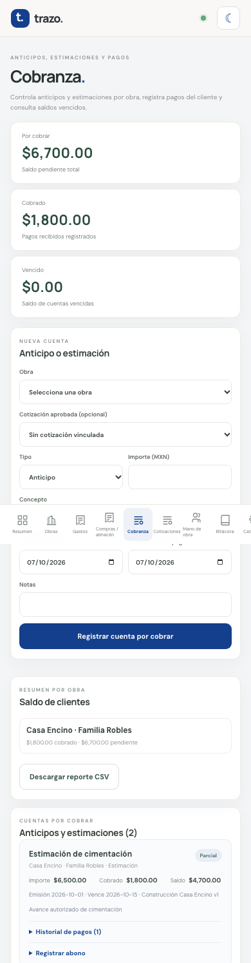
Task: Select the Cobranza tab
Action: pyautogui.click(x=138, y=524)
